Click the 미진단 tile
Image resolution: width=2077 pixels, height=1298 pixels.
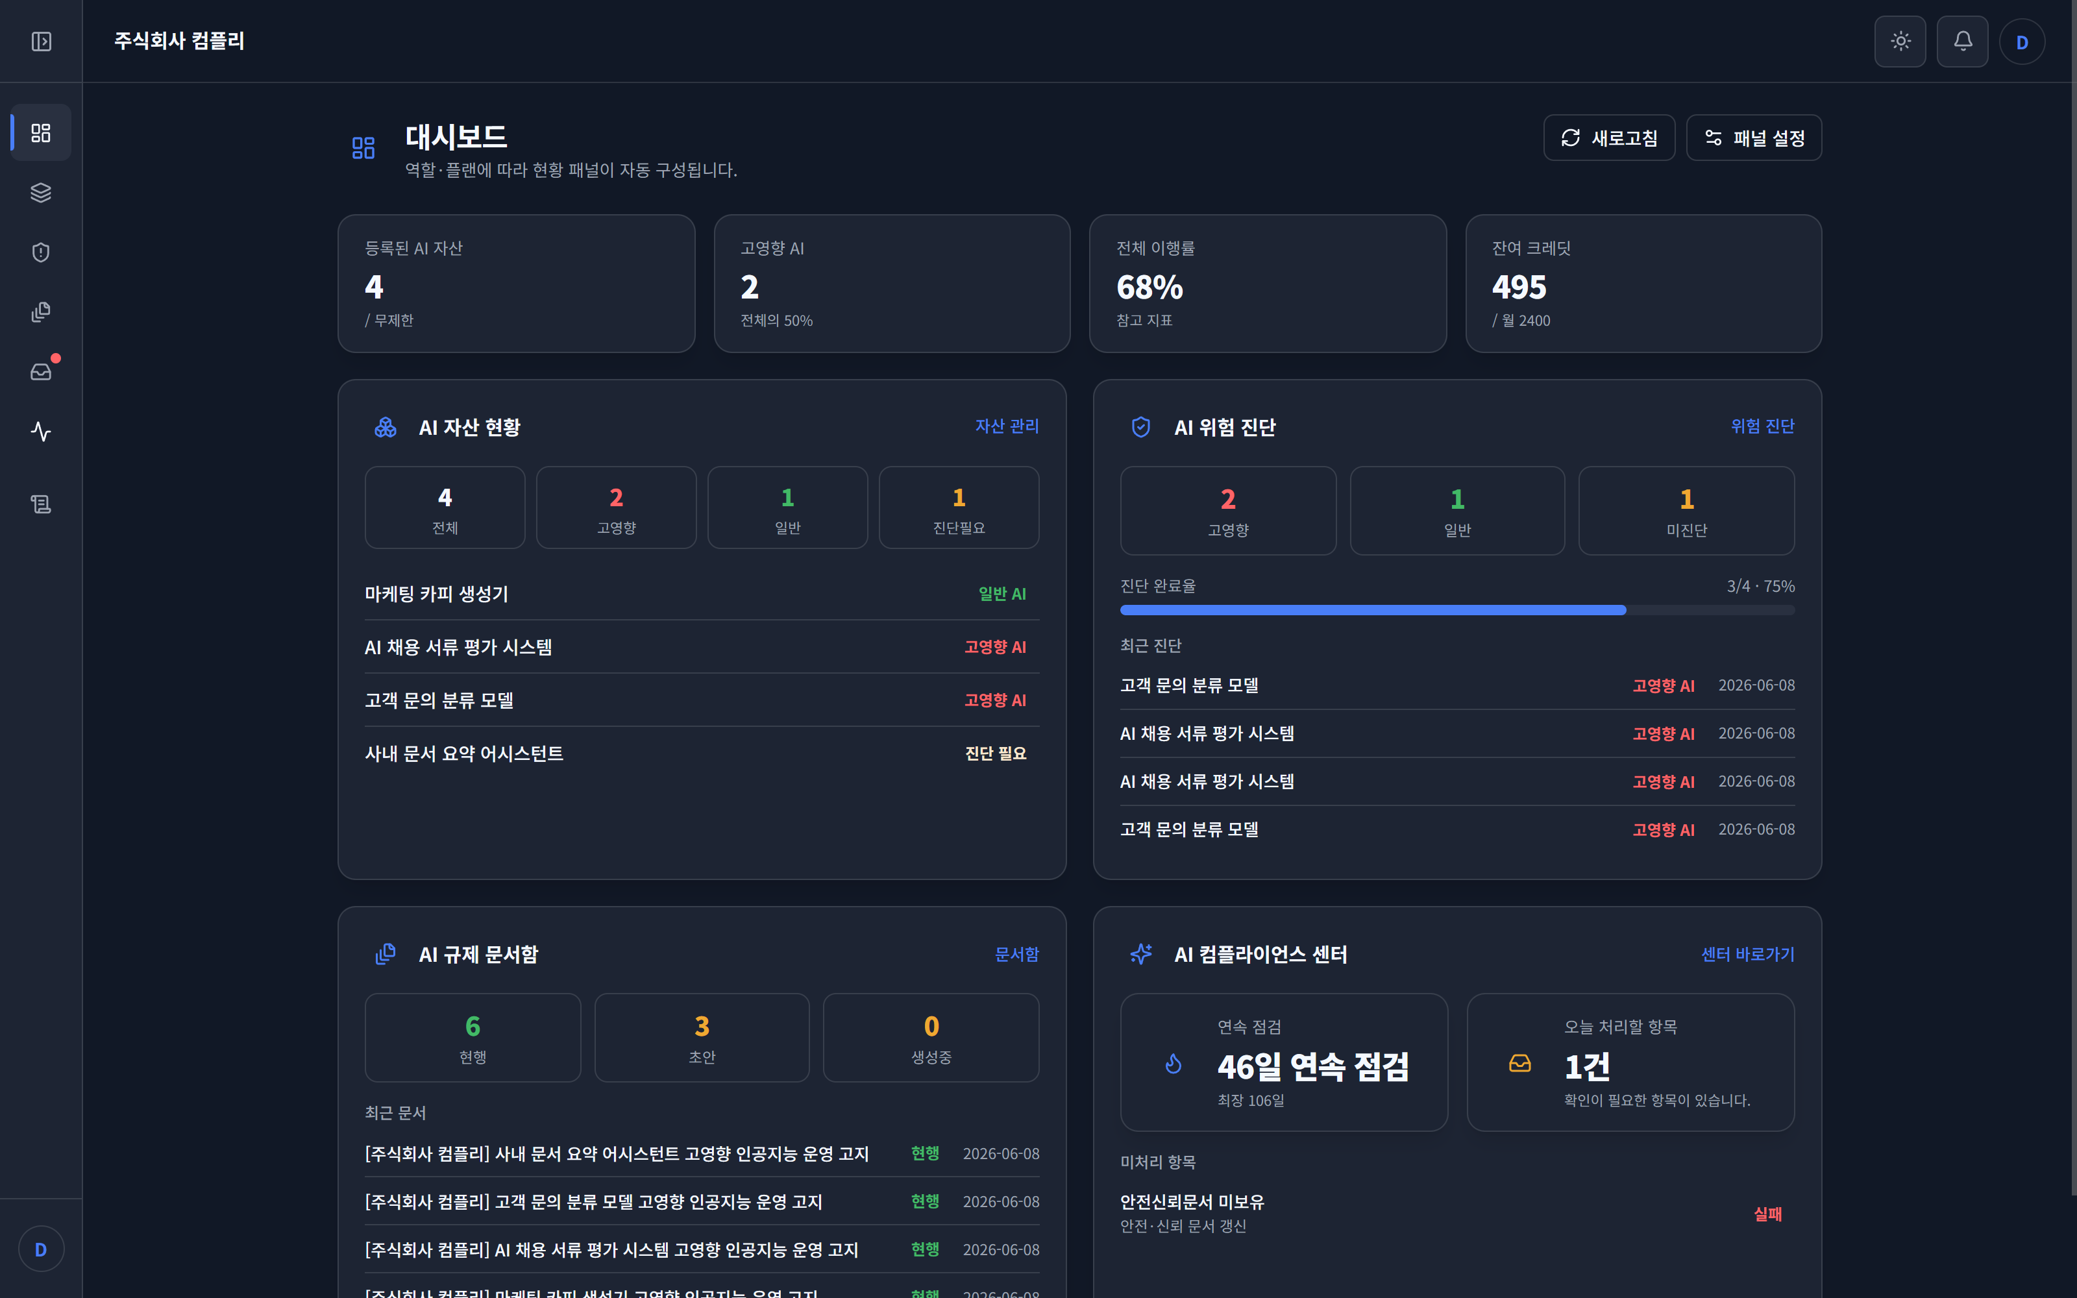click(x=1686, y=511)
